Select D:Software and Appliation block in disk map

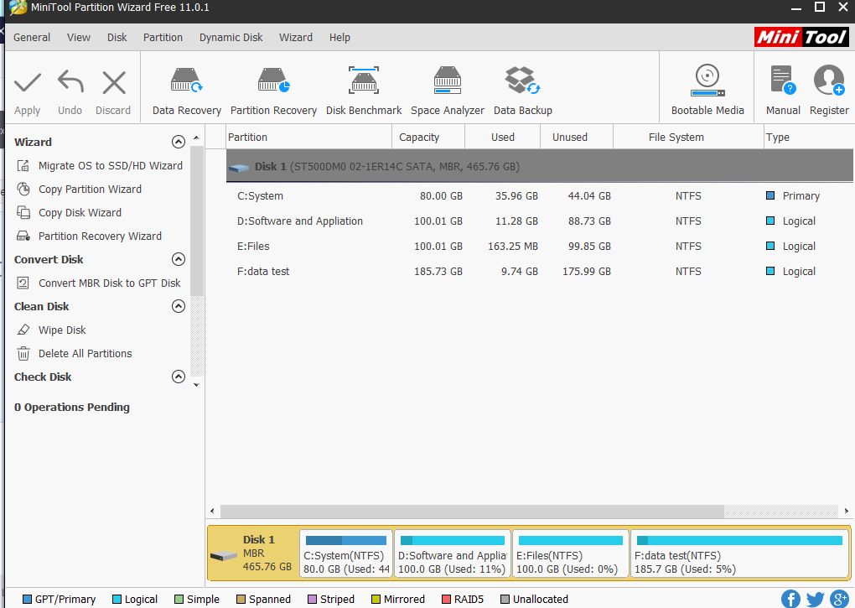click(453, 553)
